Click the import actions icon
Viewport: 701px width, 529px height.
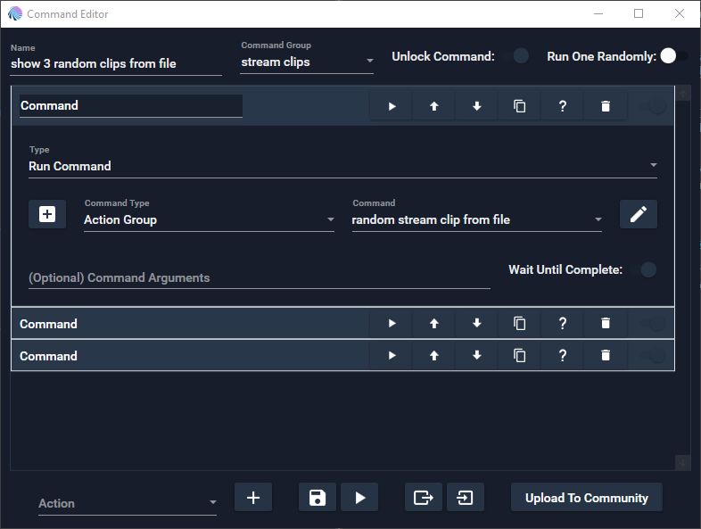click(466, 498)
